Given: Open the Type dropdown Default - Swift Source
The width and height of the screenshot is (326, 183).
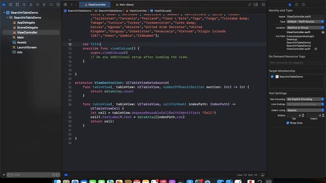Looking at the screenshot, I should (305, 21).
